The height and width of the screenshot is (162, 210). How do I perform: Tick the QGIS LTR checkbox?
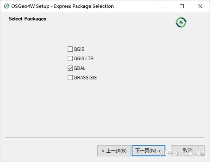[70, 59]
